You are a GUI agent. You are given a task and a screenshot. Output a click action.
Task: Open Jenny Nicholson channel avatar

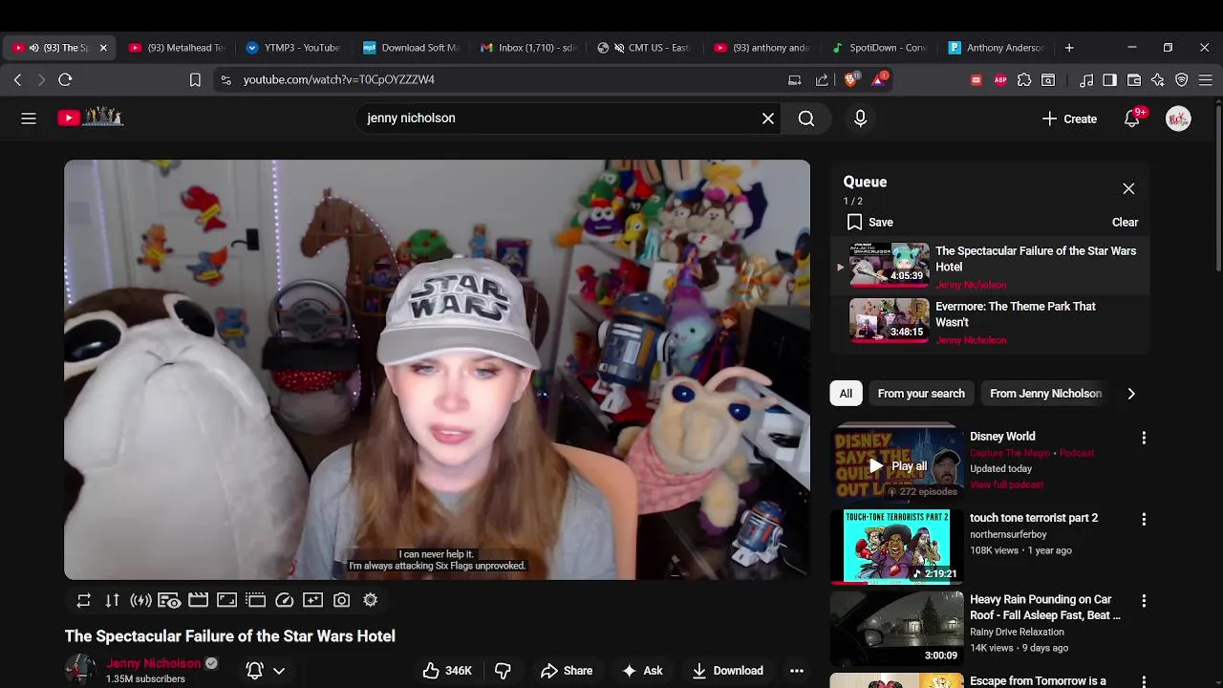click(80, 670)
